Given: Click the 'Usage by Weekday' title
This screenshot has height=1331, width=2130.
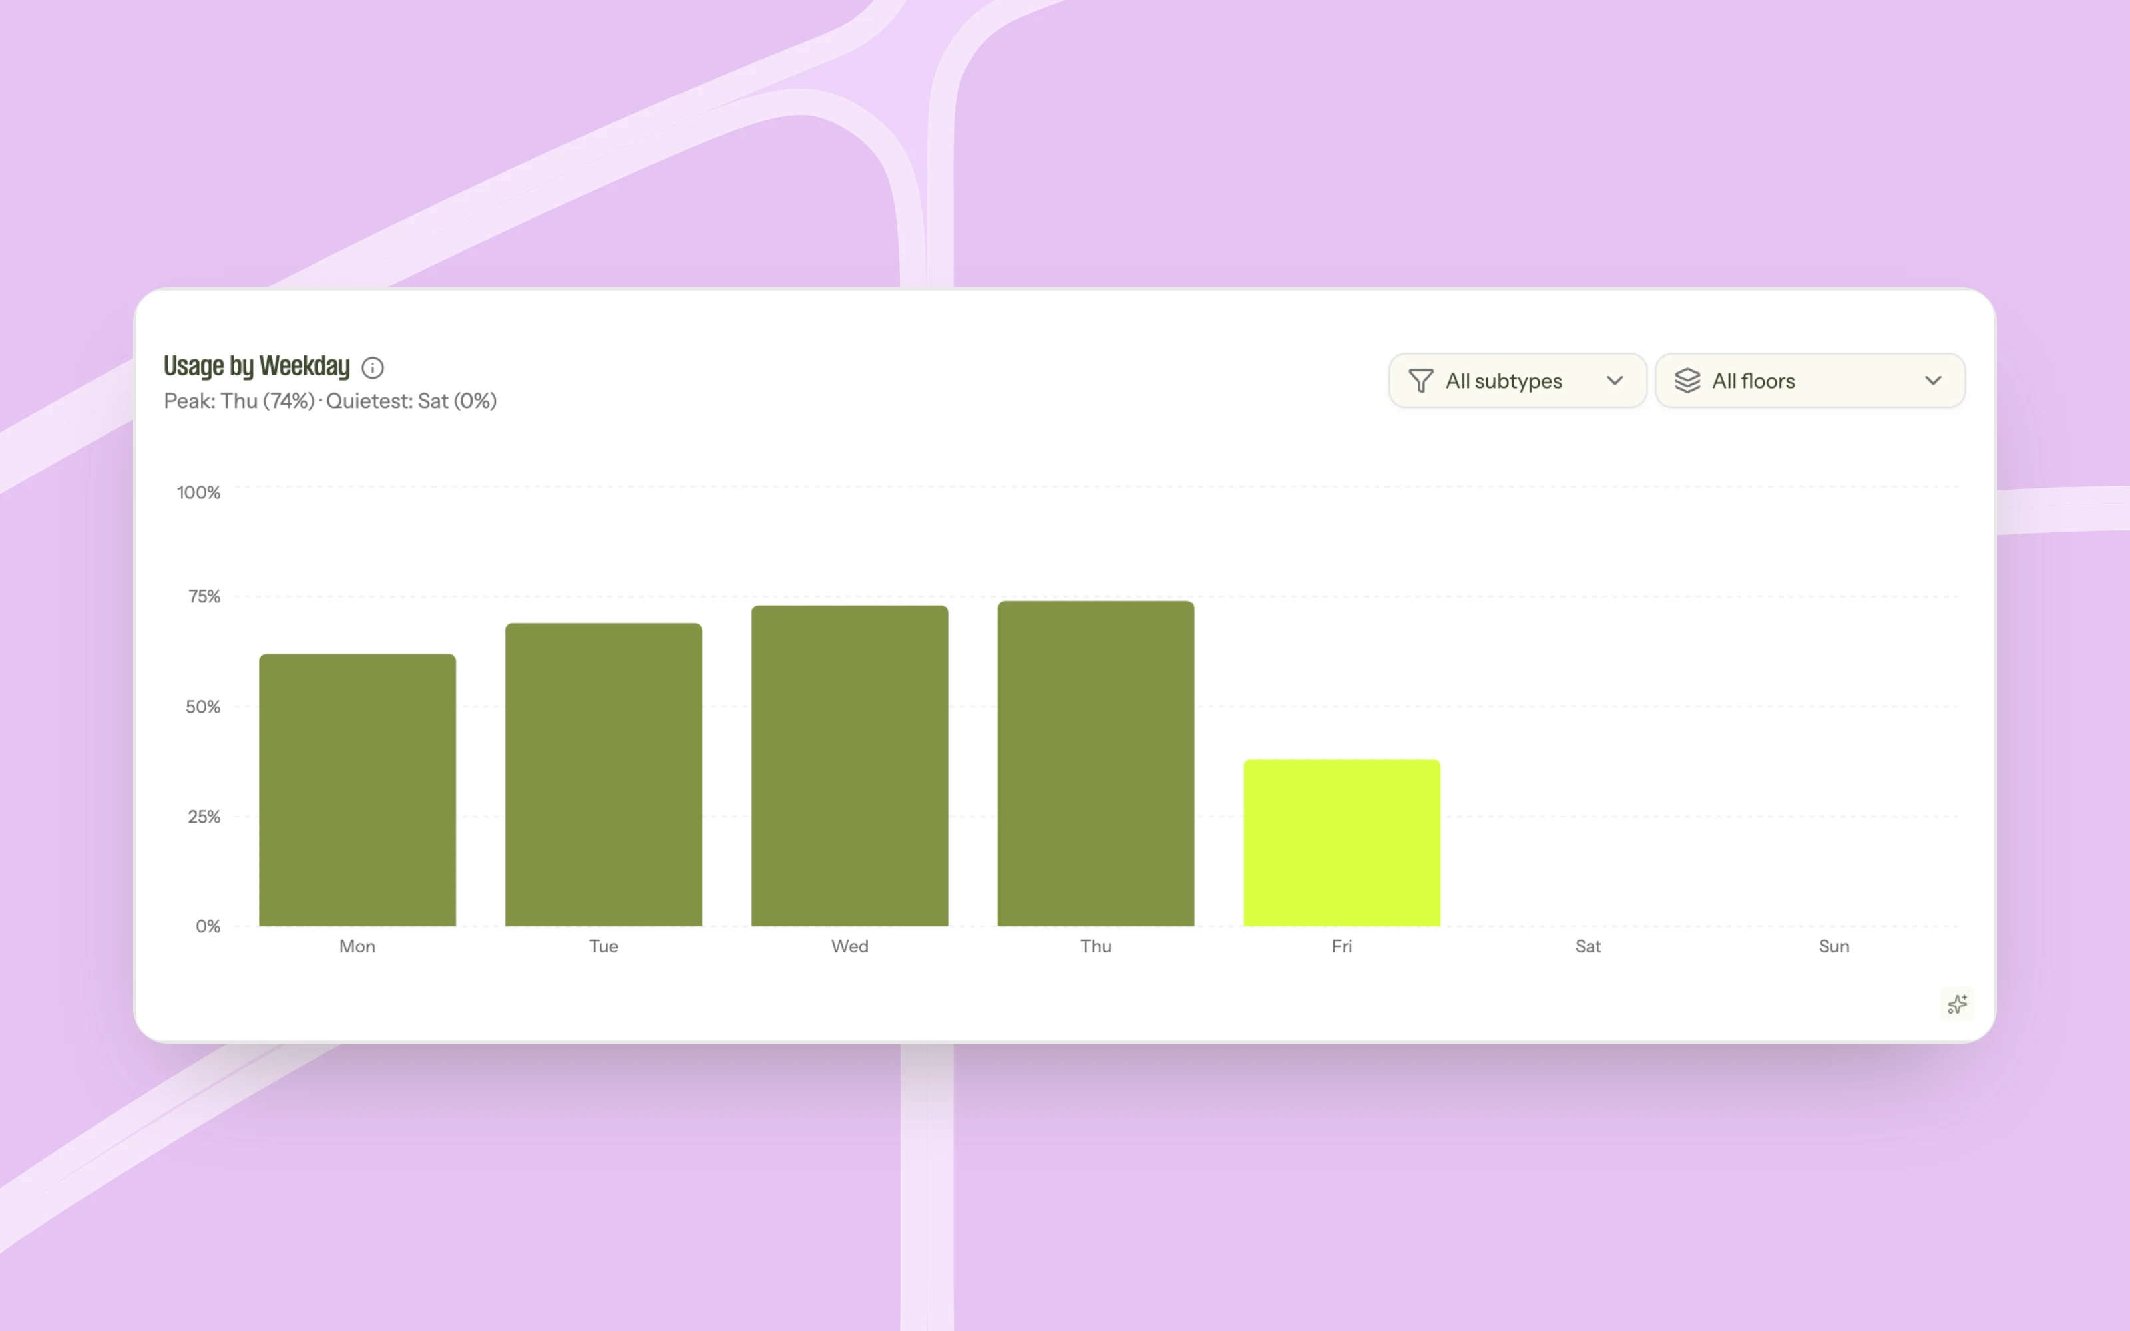Looking at the screenshot, I should pos(257,366).
